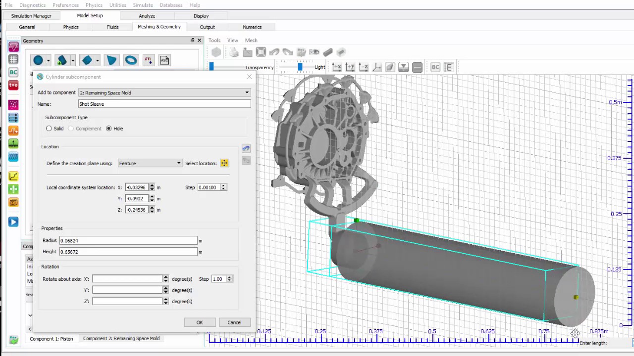Open the viewport Mesh menu
This screenshot has height=356, width=634.
251,41
